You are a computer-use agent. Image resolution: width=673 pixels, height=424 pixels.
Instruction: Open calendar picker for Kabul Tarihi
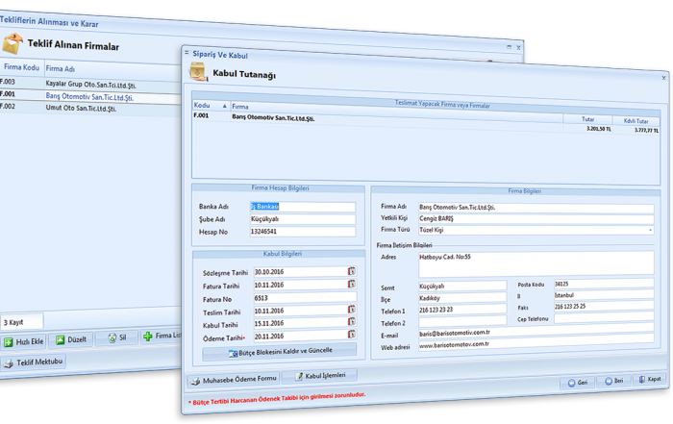pos(352,325)
